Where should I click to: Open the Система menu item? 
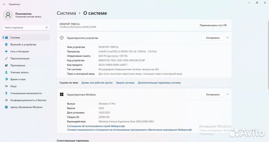point(26,38)
